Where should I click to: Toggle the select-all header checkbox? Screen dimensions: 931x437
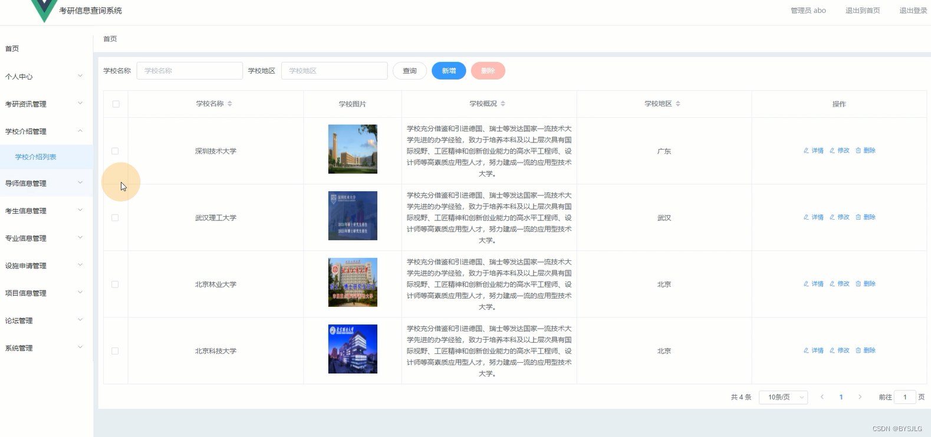pos(116,104)
